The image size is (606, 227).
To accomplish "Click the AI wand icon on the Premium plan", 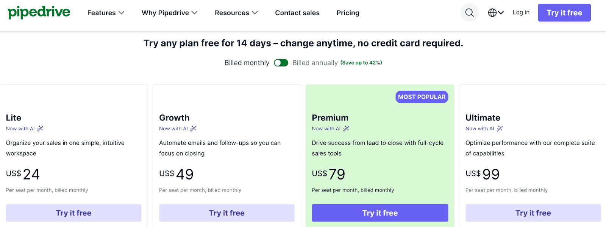I will click(x=346, y=128).
